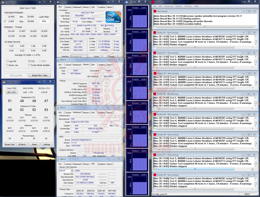Minimize the Worker #3 child window
The image size is (260, 197).
click(x=244, y=73)
